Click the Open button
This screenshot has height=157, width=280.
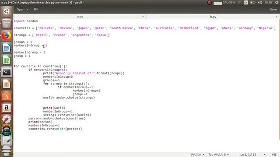[x=20, y=9]
